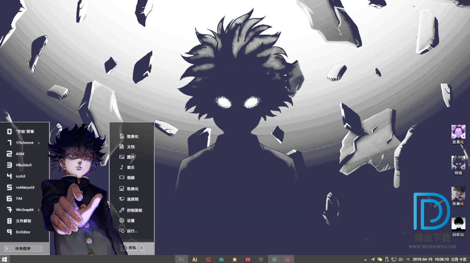Image resolution: width=470 pixels, height=263 pixels.
Task: Open the Windows Start button
Action: 4,259
